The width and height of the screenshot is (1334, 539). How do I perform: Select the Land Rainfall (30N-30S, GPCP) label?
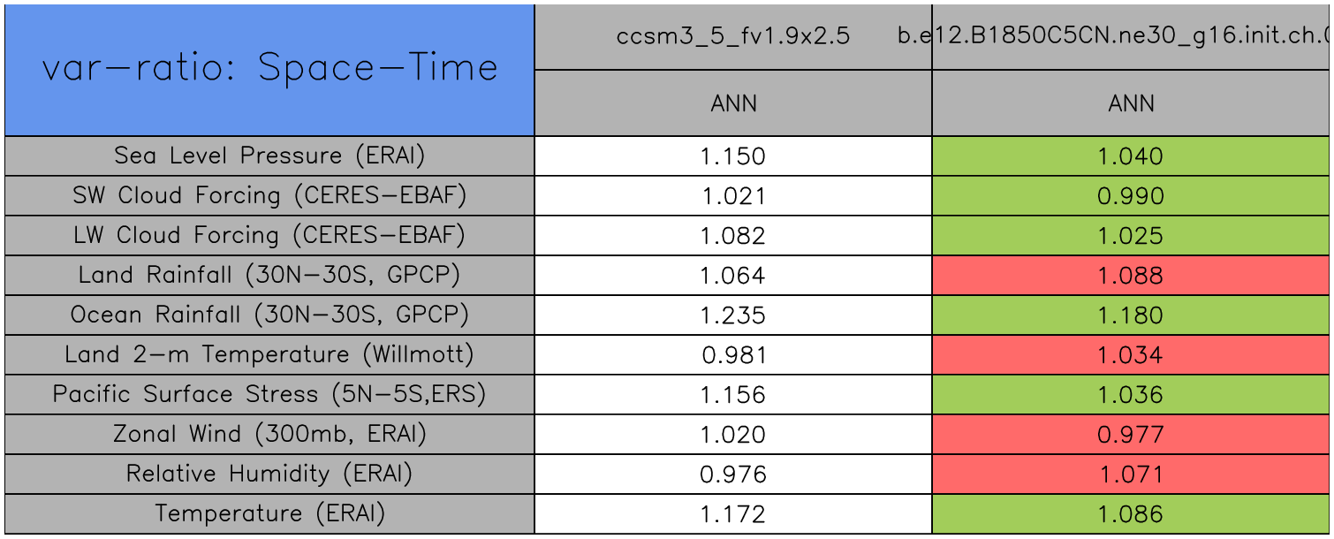(x=269, y=275)
